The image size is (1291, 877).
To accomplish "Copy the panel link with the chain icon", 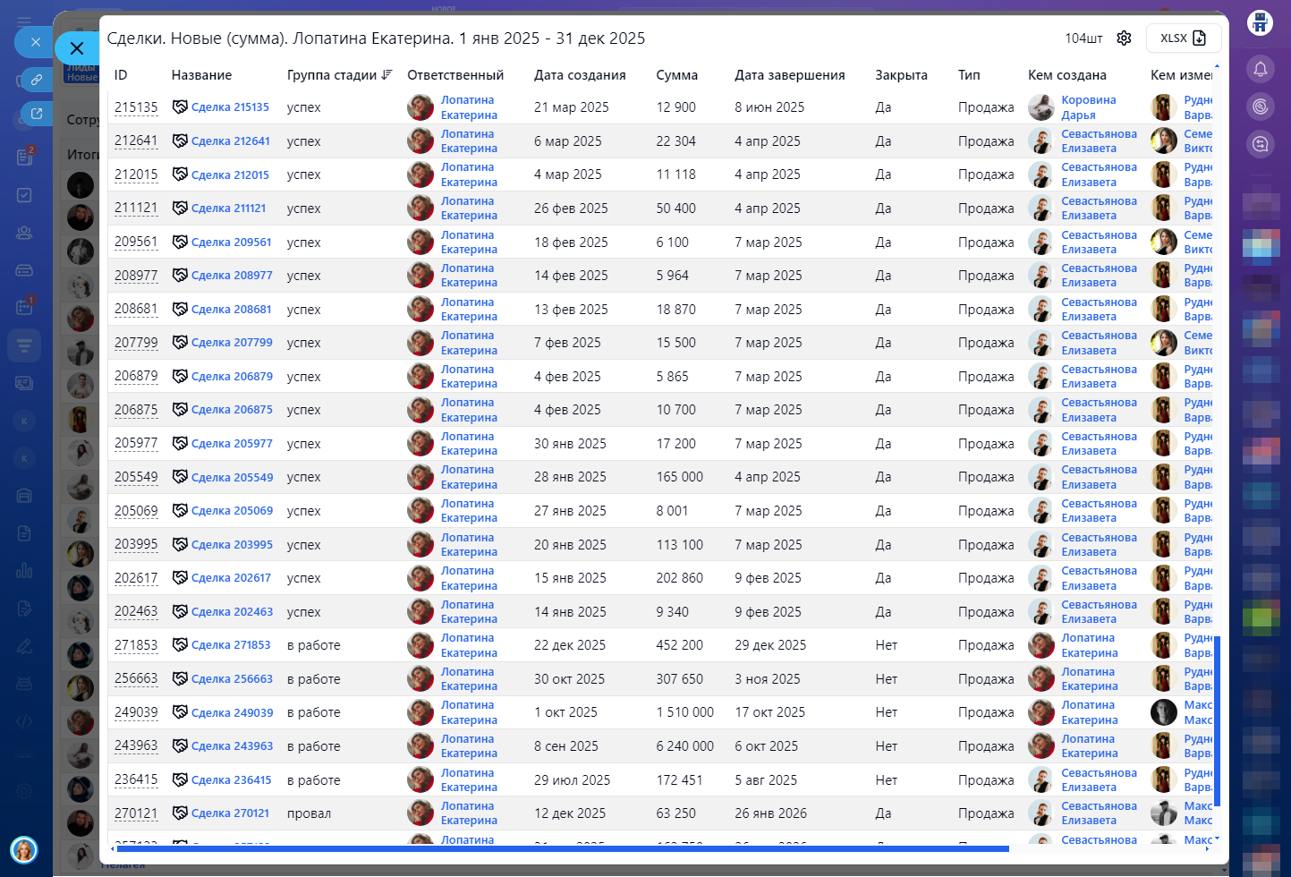I will point(37,80).
